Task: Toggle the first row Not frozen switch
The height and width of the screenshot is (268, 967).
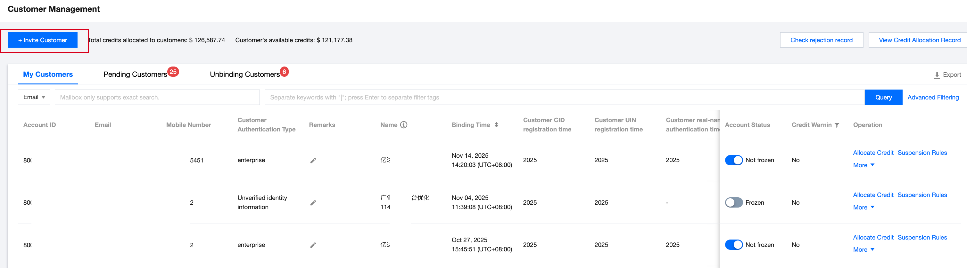Action: point(733,161)
